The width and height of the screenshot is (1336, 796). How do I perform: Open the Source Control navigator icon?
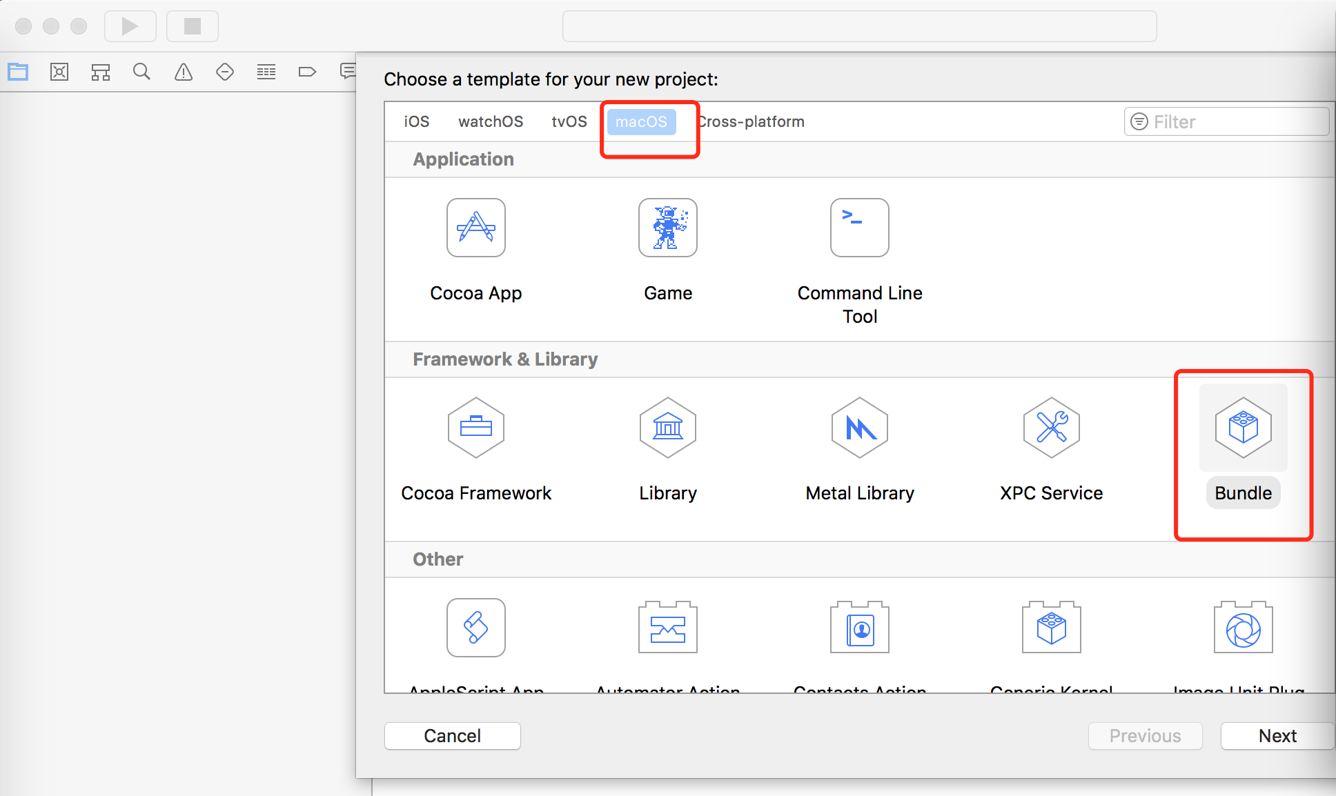pos(59,72)
